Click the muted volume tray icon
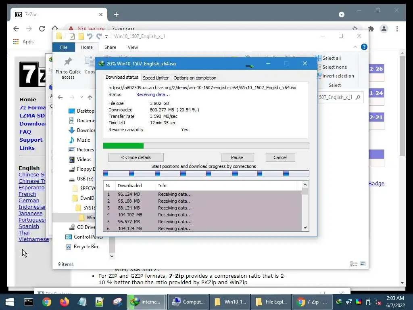This screenshot has width=413, height=310. pyautogui.click(x=378, y=302)
